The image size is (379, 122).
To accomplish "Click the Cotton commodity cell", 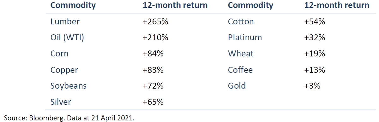I will pos(241,21).
